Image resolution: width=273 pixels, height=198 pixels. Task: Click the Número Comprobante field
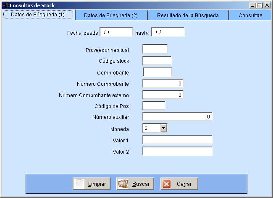pyautogui.click(x=163, y=83)
